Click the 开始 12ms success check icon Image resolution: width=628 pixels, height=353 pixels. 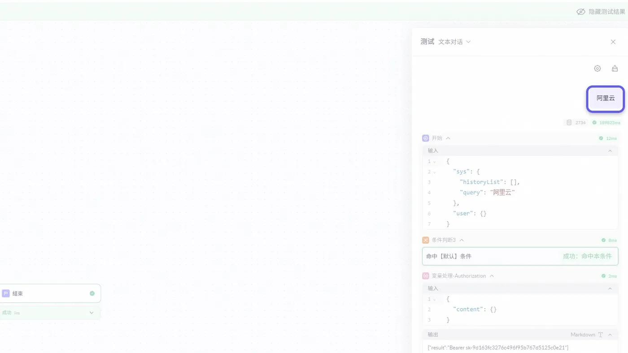[x=601, y=138]
